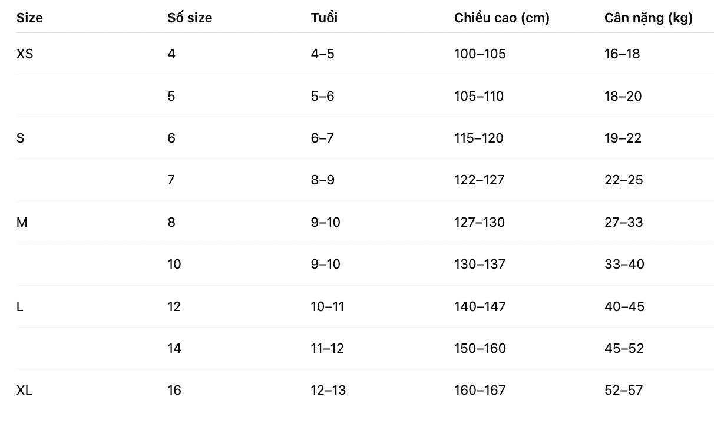Click the "Chiều cao (cm)" header
Image resolution: width=714 pixels, height=423 pixels.
[x=501, y=18]
